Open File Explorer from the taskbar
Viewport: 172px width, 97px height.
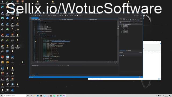point(34,96)
